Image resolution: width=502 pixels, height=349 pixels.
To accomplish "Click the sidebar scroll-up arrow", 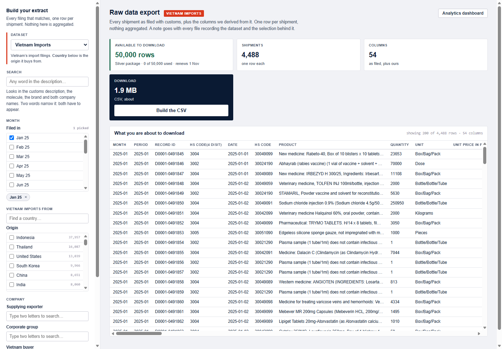I will tap(97, 3).
